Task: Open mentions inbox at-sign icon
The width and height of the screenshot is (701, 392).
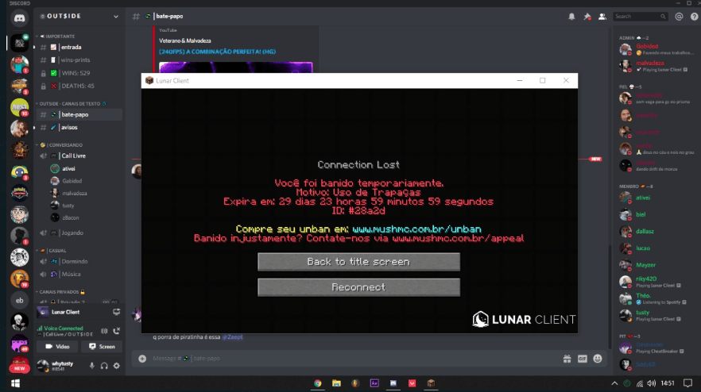Action: tap(679, 17)
